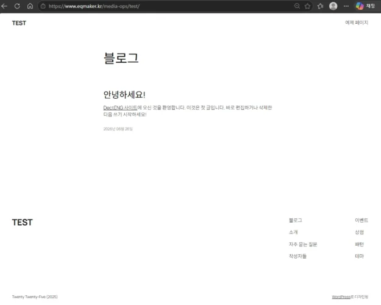Open the browser profile avatar
Viewport: 381px width, 305px height.
(x=333, y=6)
